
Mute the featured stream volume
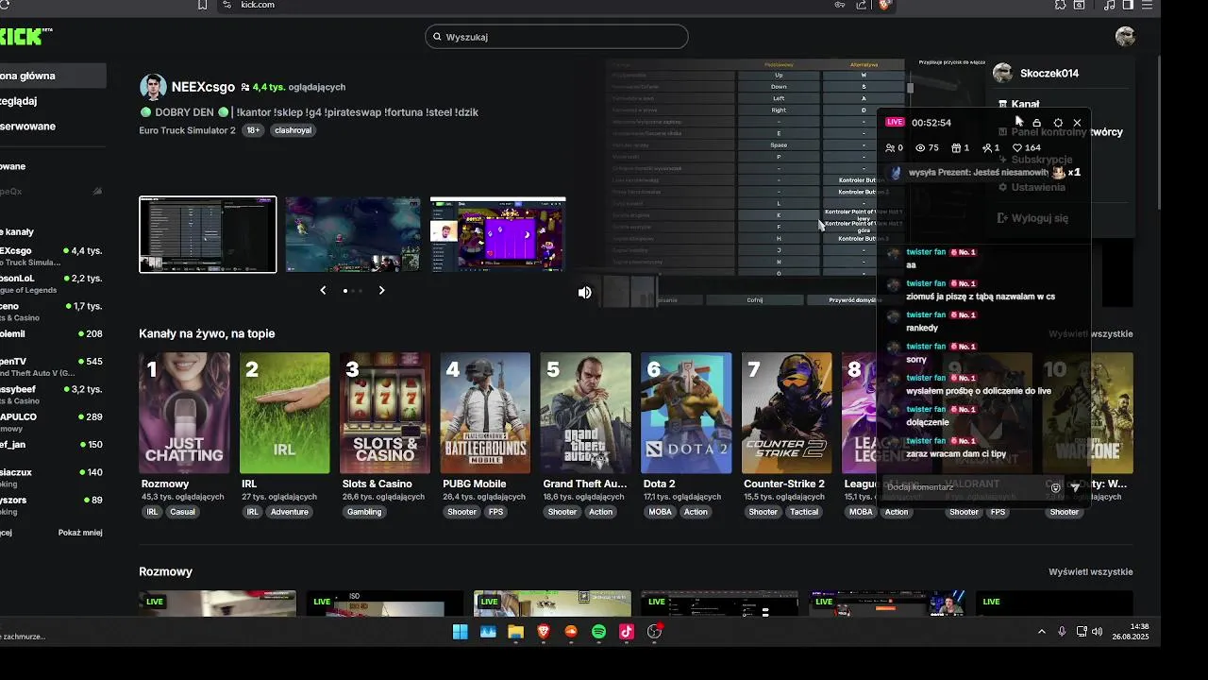584,293
